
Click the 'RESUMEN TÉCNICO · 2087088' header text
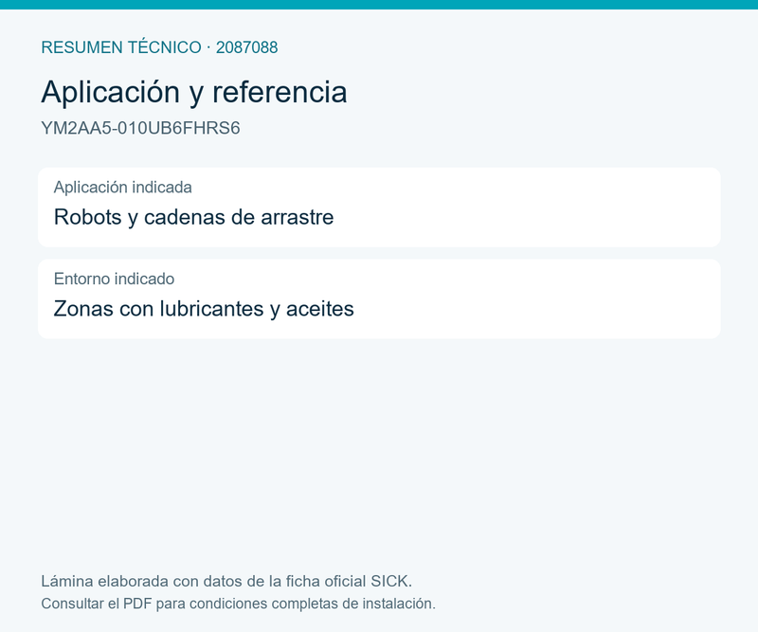pyautogui.click(x=159, y=47)
